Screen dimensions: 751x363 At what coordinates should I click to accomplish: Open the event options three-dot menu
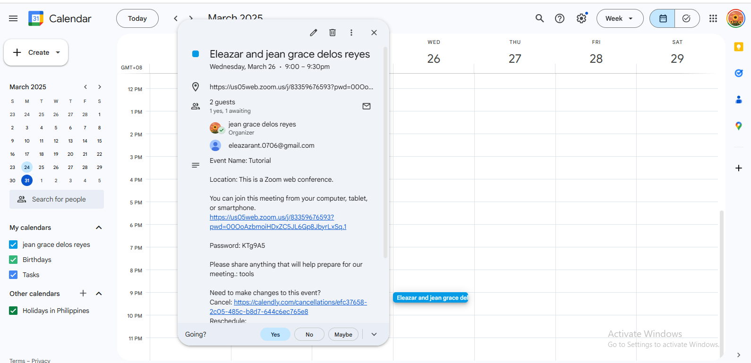coord(351,33)
